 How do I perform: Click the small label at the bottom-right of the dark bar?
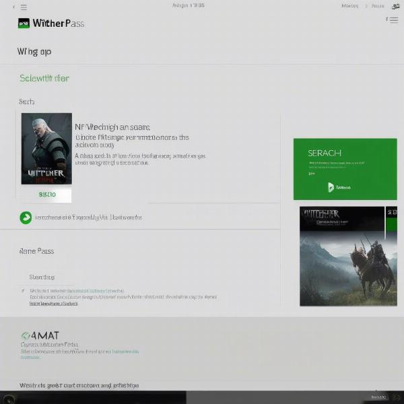[378, 397]
